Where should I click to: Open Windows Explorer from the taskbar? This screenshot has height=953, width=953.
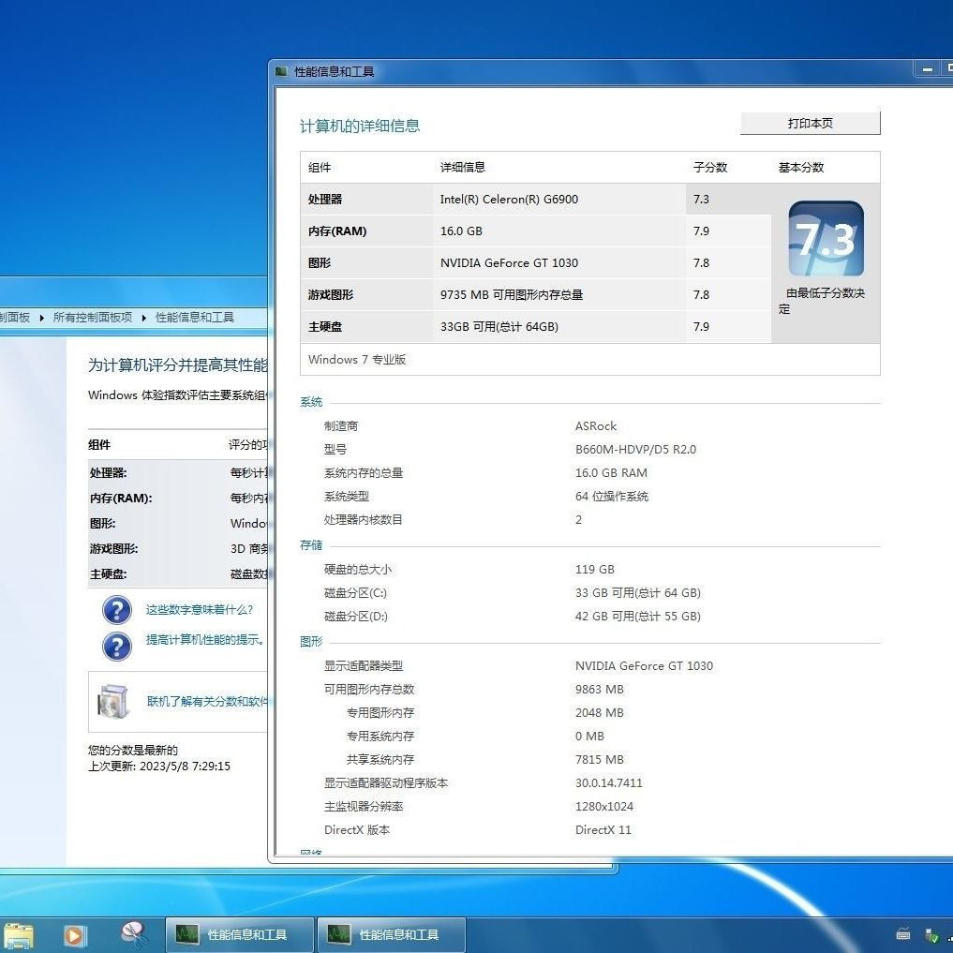[x=18, y=934]
